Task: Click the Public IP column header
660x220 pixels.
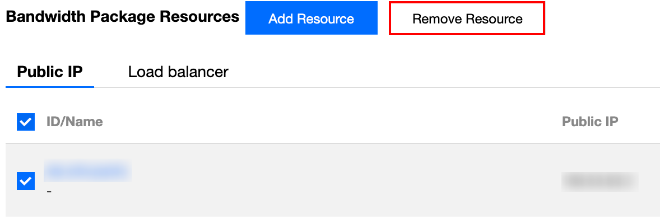Action: coord(590,122)
